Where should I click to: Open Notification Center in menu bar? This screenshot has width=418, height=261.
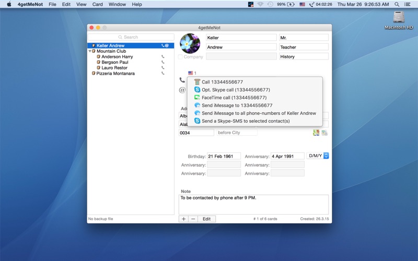tap(408, 4)
